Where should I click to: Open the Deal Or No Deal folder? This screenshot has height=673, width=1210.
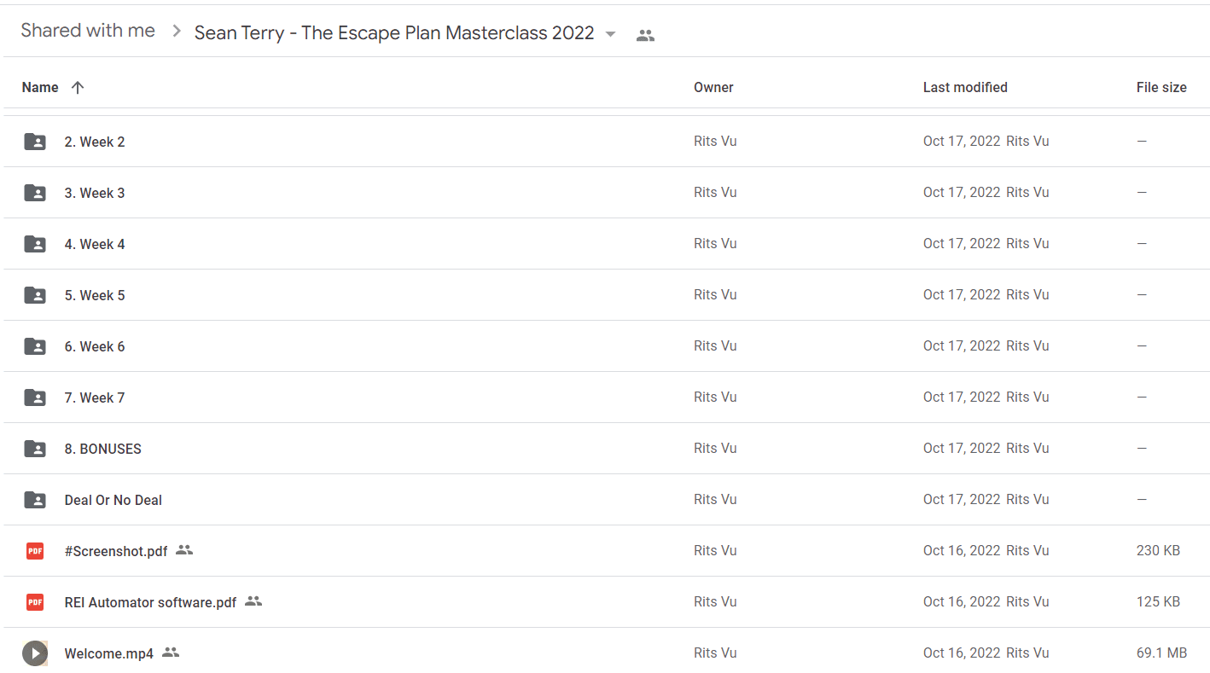click(113, 500)
